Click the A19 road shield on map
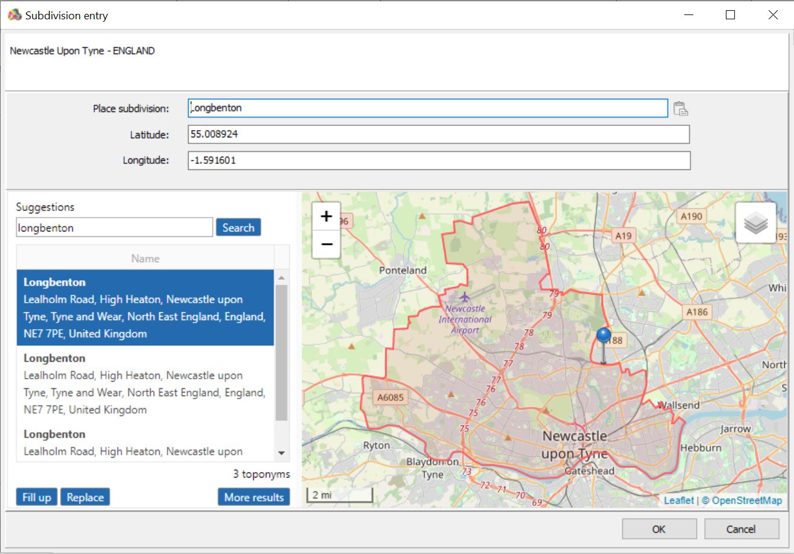The width and height of the screenshot is (794, 554). [x=623, y=236]
